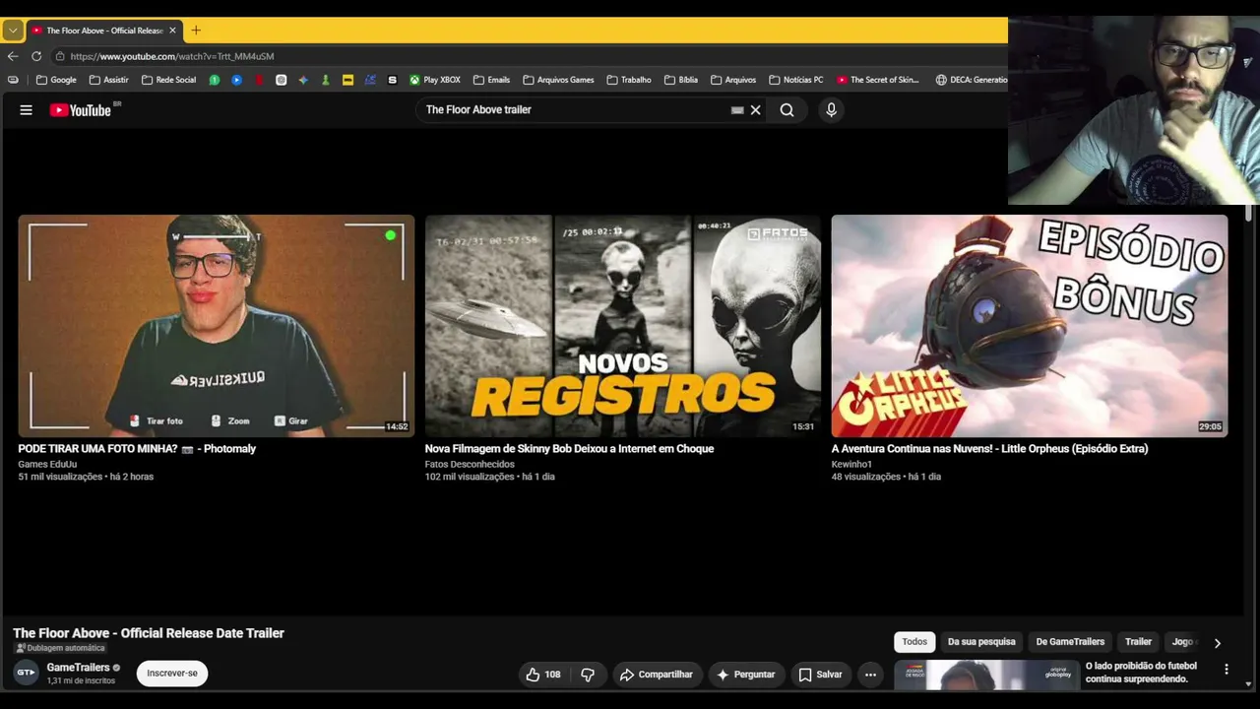Viewport: 1260px width, 709px height.
Task: Submit search with the magnifying glass button
Action: tap(787, 110)
